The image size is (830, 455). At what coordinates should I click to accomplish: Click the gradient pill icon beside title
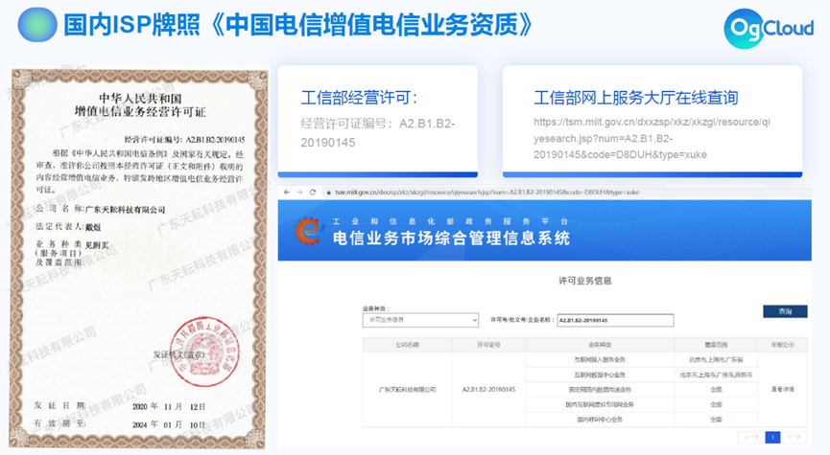[x=29, y=22]
